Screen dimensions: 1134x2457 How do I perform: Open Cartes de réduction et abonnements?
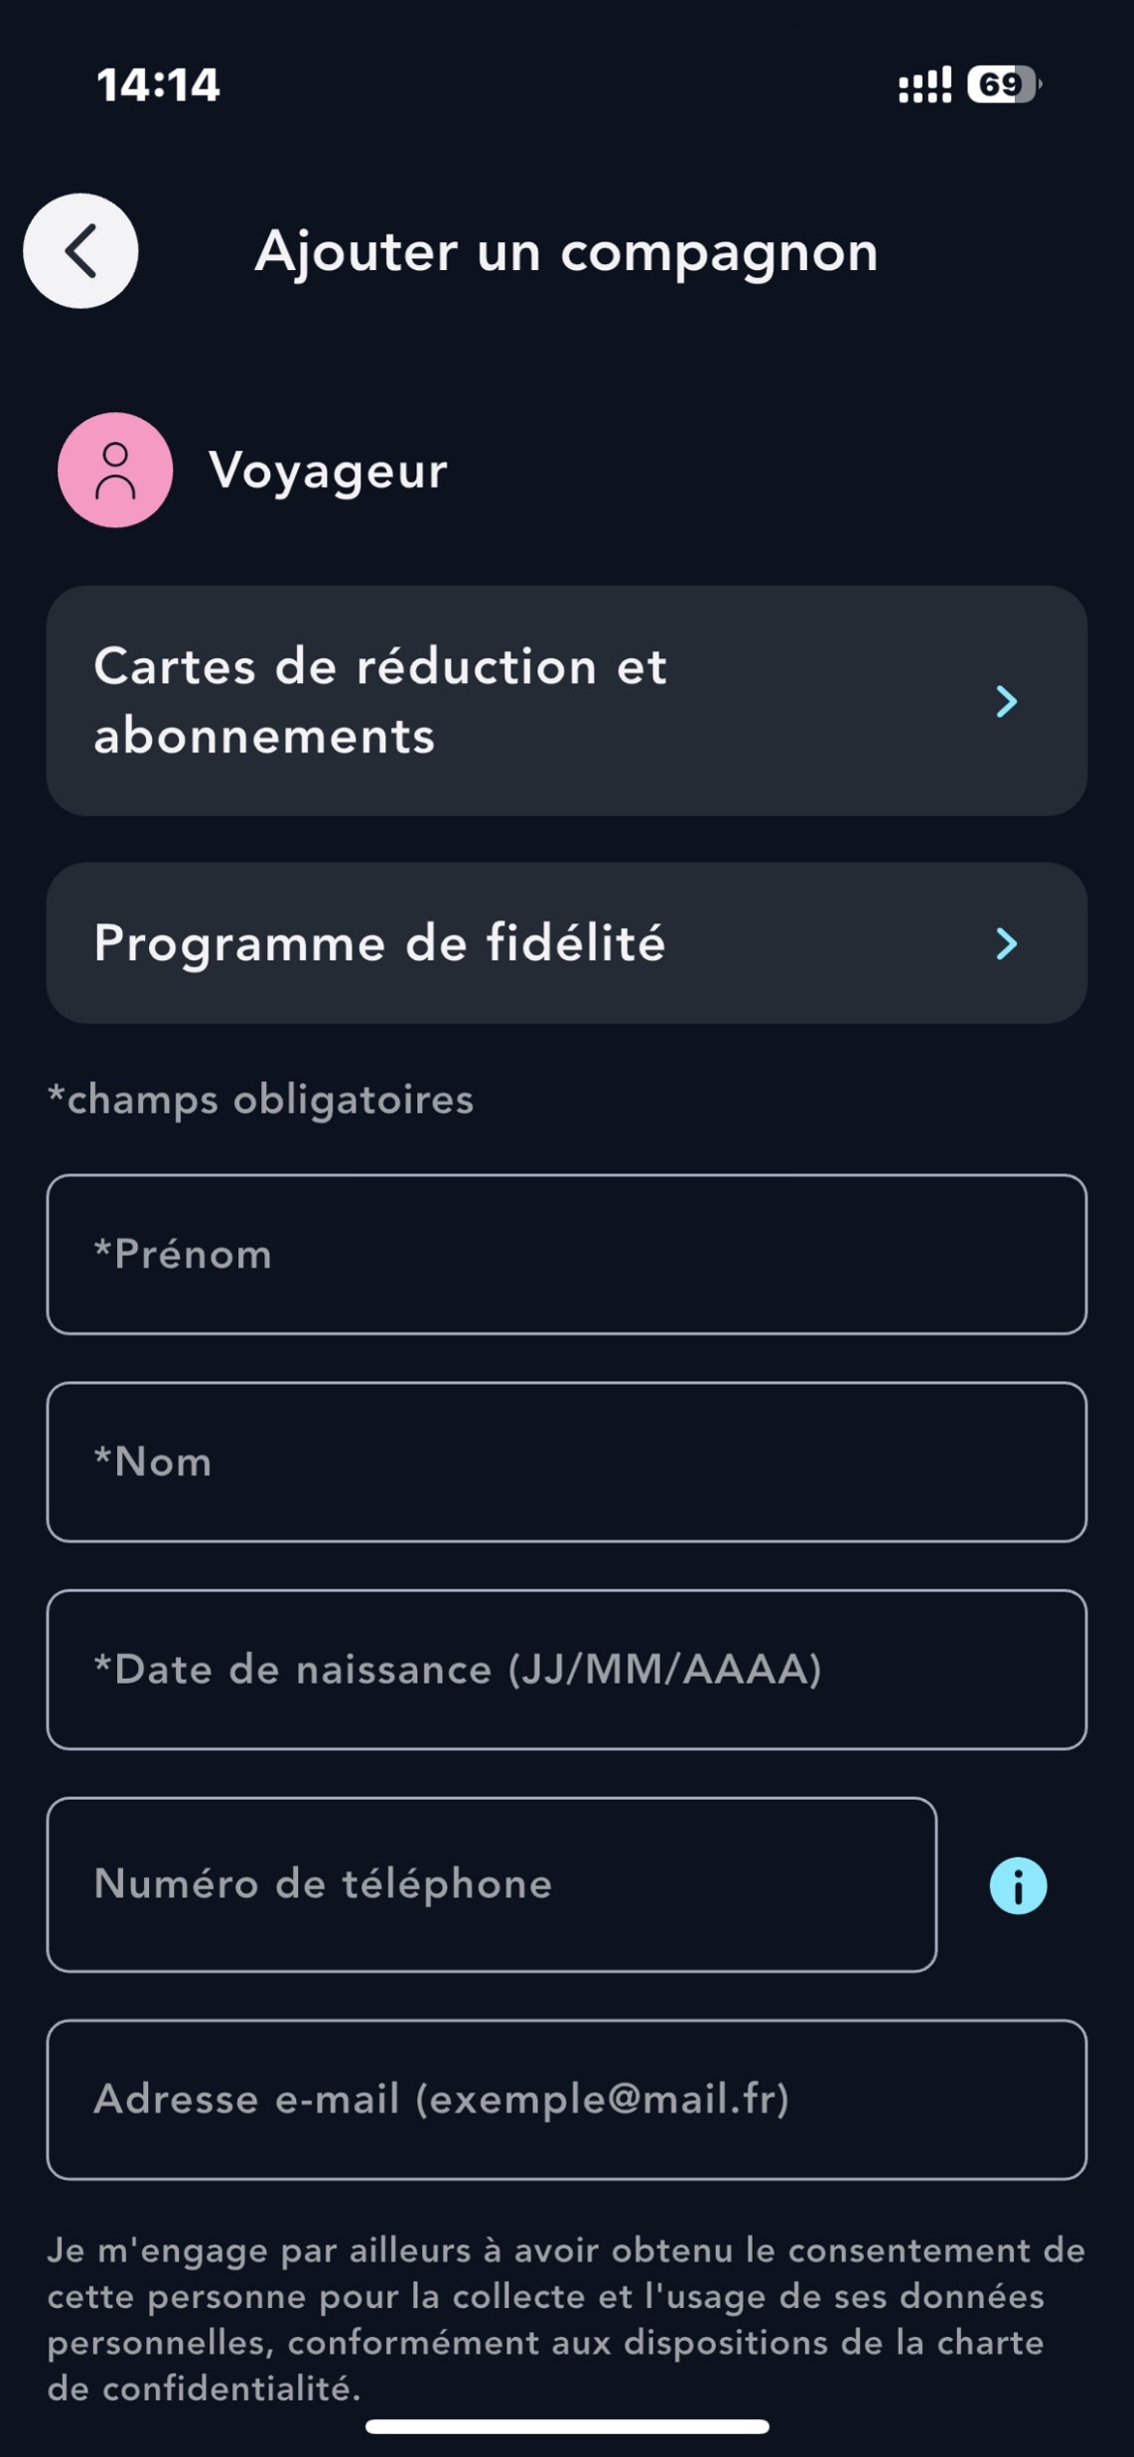pyautogui.click(x=496, y=701)
